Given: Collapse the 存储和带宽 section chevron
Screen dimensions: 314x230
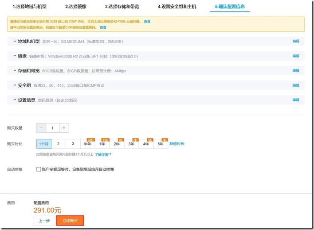Looking at the screenshot, I should [x=15, y=71].
